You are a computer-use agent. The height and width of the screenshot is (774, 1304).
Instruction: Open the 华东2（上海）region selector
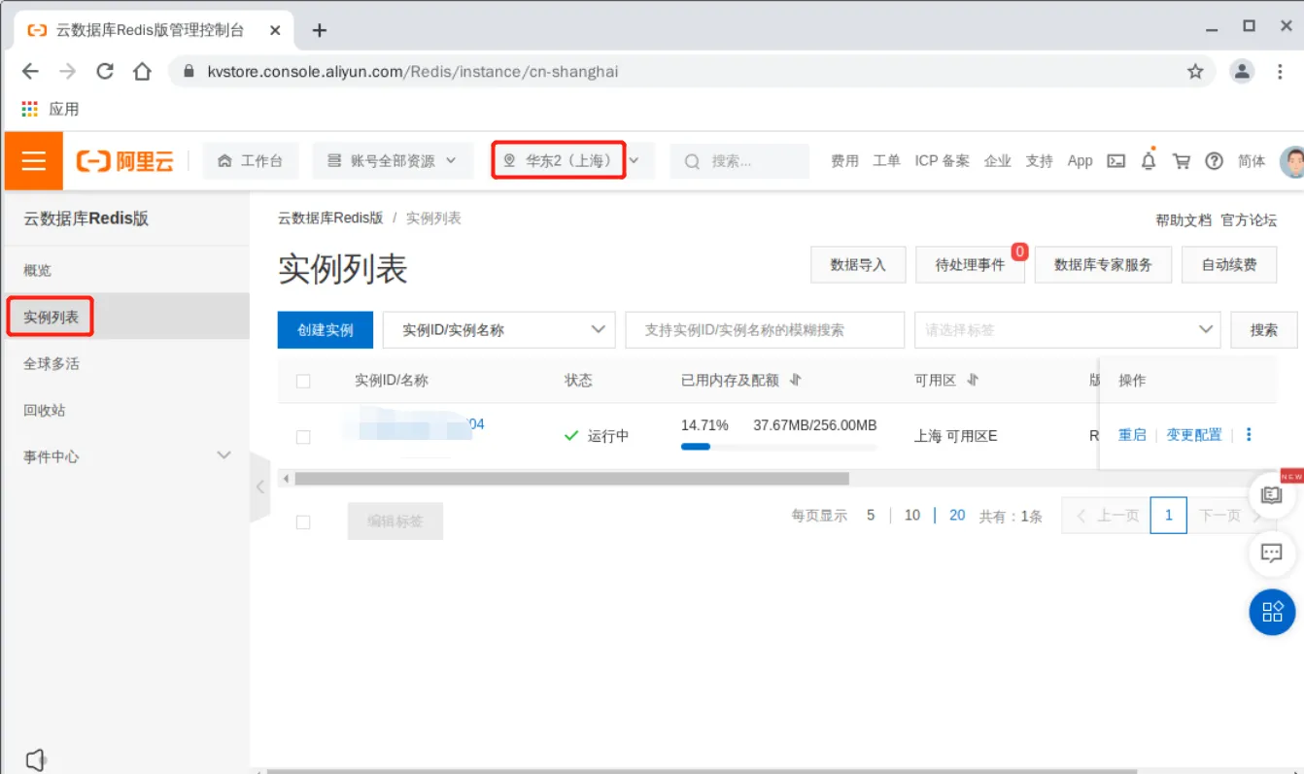pyautogui.click(x=570, y=161)
